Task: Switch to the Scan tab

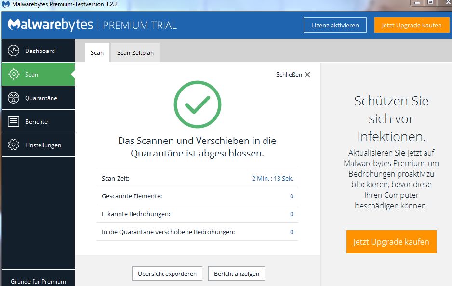Action: click(x=97, y=53)
